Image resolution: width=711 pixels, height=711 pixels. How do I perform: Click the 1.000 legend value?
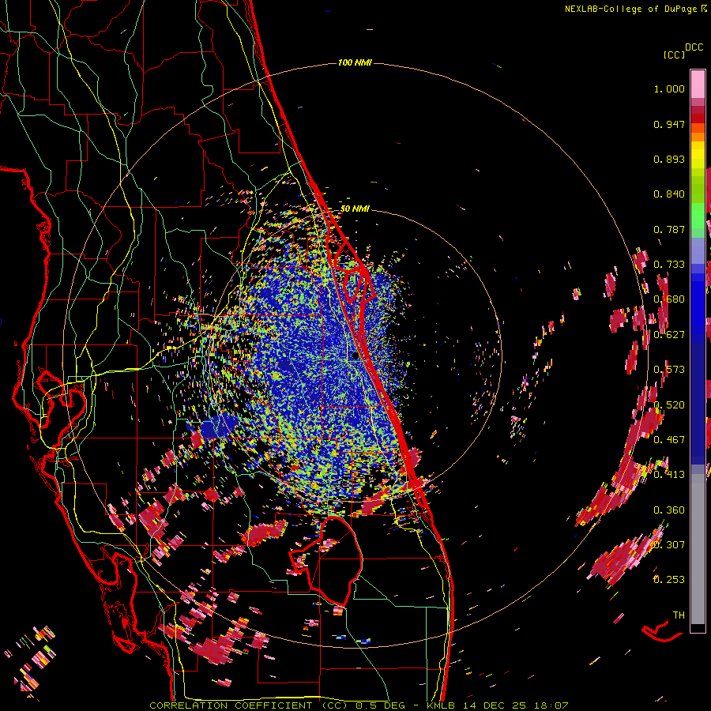point(669,88)
